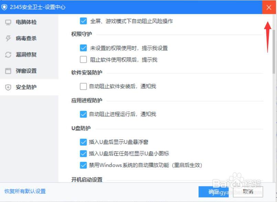Disable 全屏、游戏模式下自动阻止风险操作
This screenshot has width=277, height=202.
point(83,21)
